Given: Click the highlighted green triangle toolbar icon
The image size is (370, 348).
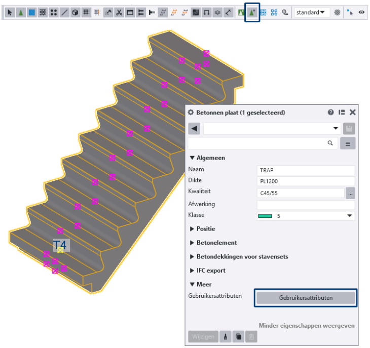Looking at the screenshot, I should pyautogui.click(x=252, y=12).
